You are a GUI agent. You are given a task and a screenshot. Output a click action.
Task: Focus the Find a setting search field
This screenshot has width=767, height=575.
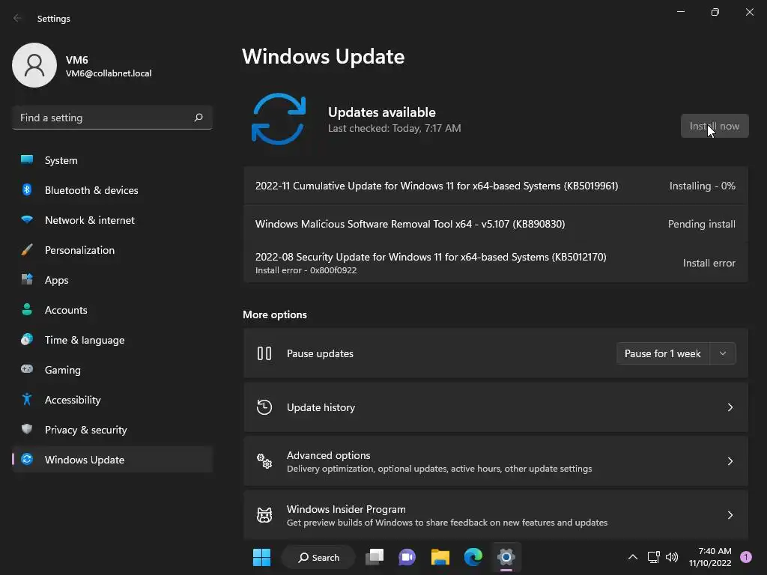tap(112, 118)
